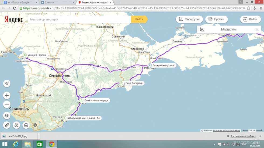264x148 pixels.
Task: Click the Евпатория city label
Action: [x=8, y=52]
